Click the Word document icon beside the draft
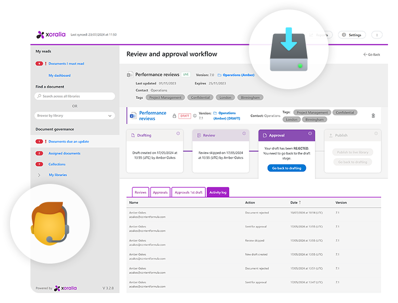 pyautogui.click(x=133, y=116)
